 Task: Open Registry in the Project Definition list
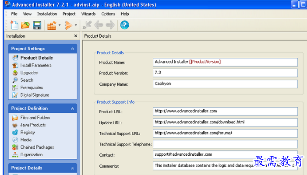coord(27,133)
